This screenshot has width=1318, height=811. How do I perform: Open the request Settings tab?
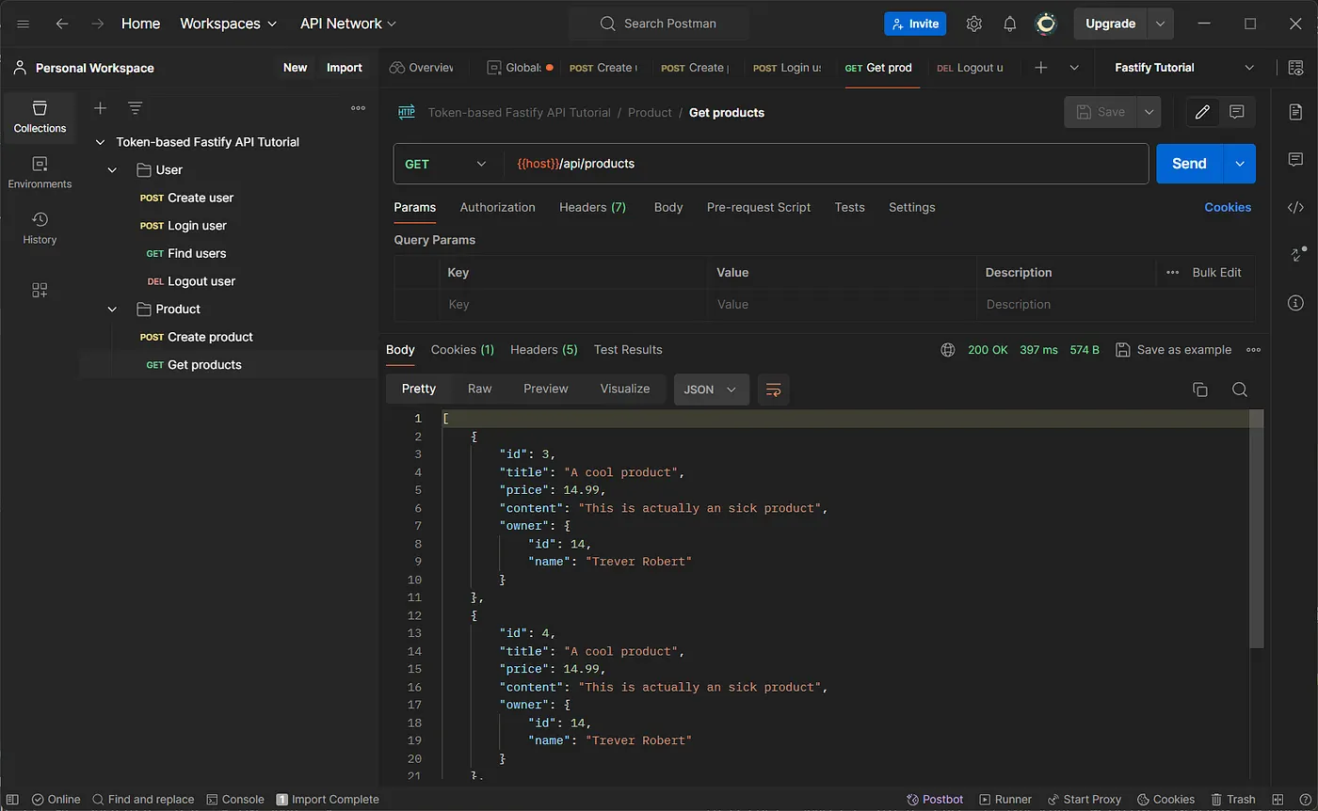[912, 207]
